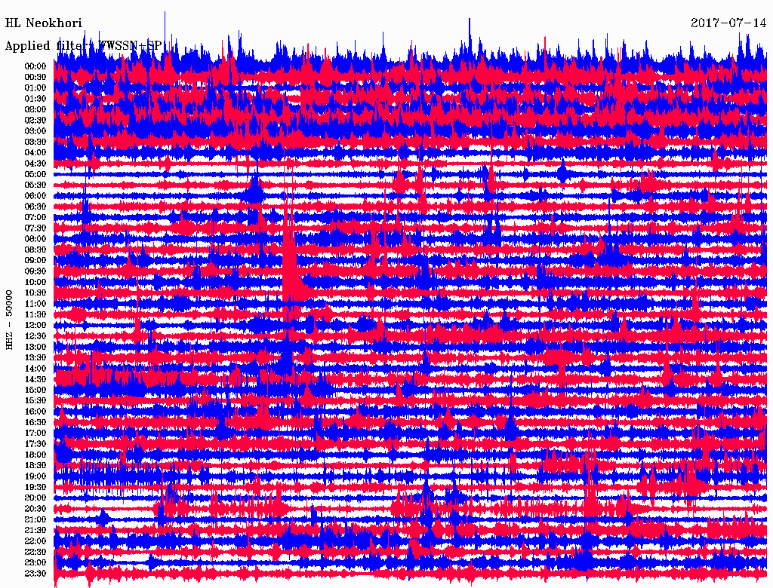Select the 02:00 time label
Viewport: 773px width, 588px height.
click(x=35, y=110)
